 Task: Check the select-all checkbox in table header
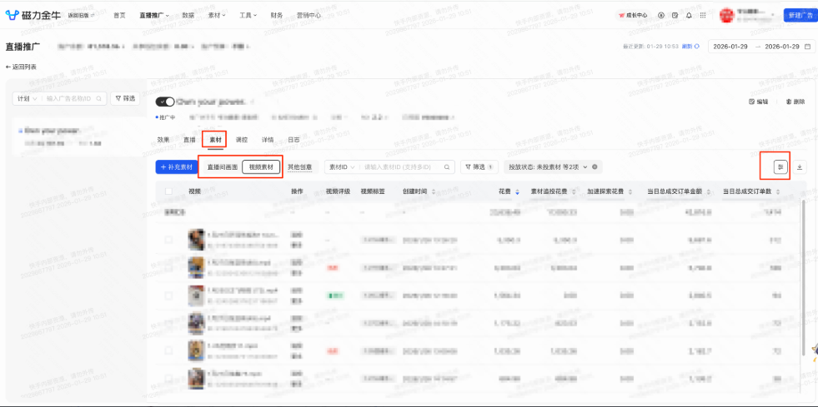coord(168,191)
